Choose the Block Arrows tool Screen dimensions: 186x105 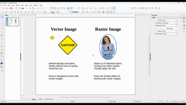coord(2,50)
